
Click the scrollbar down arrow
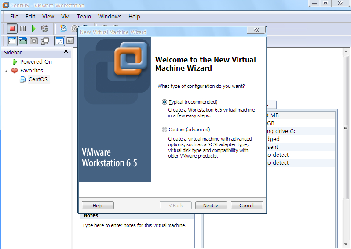[x=346, y=245]
